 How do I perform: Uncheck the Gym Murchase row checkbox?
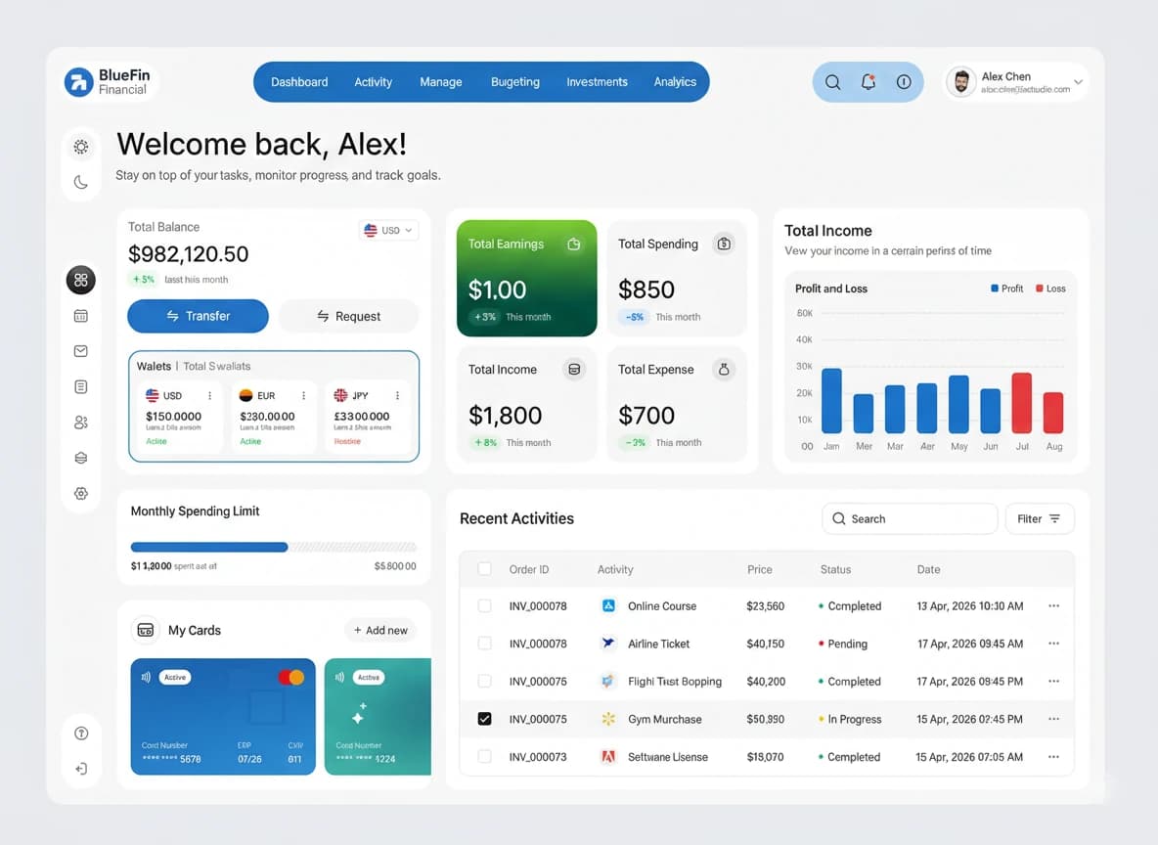pyautogui.click(x=484, y=719)
